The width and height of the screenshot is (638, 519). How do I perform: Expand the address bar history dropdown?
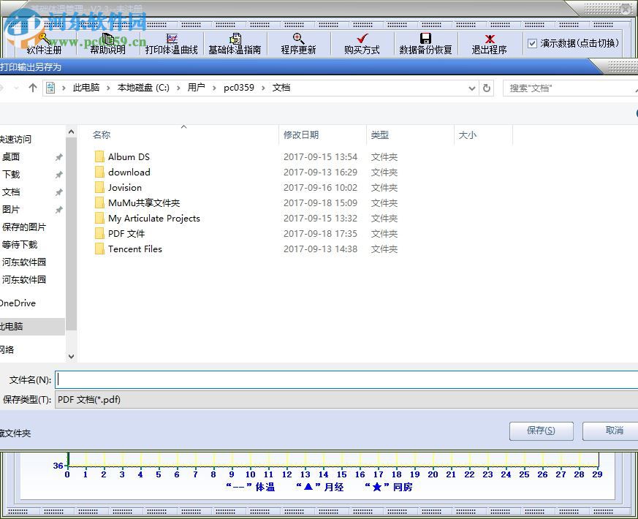coord(472,88)
